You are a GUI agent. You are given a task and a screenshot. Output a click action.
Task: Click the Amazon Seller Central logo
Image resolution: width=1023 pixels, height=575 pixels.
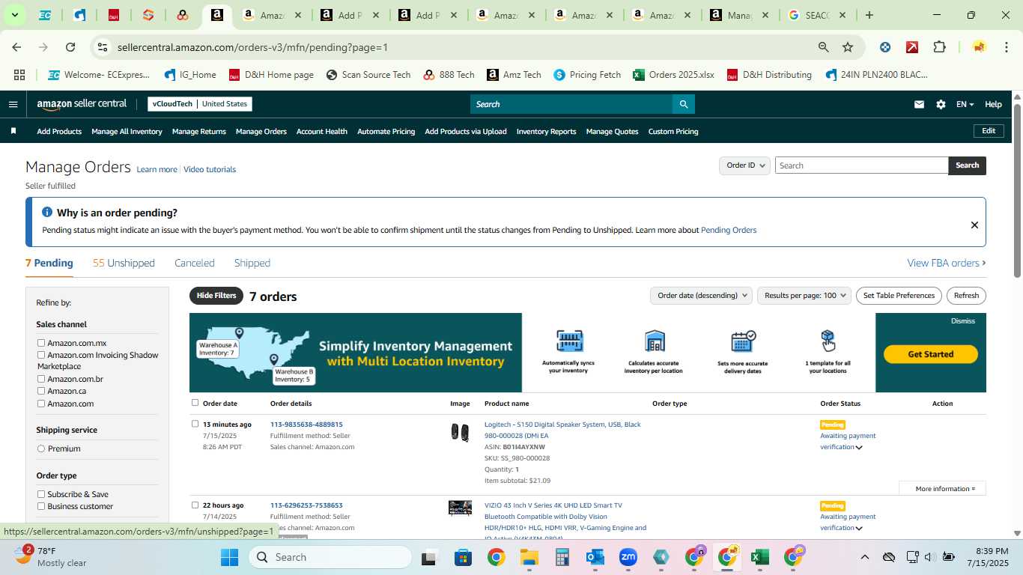tap(82, 104)
